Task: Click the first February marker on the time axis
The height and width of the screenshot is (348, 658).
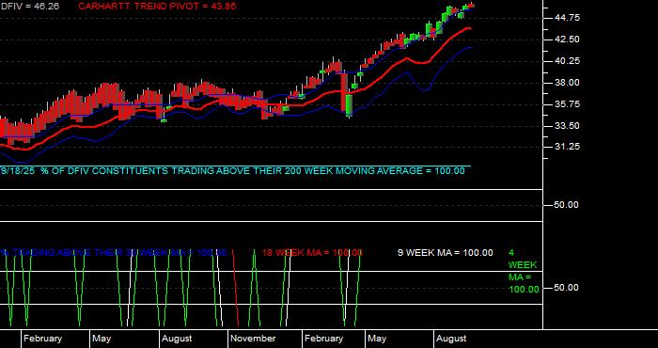Action: (x=42, y=339)
